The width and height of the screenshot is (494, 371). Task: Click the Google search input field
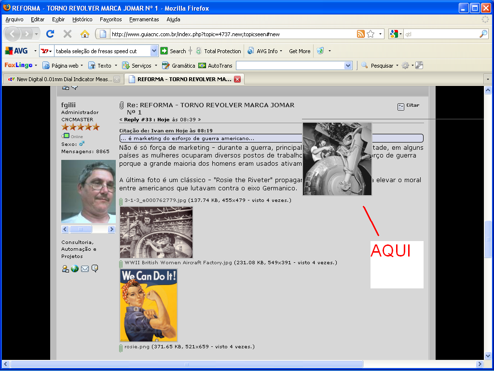tap(441, 34)
